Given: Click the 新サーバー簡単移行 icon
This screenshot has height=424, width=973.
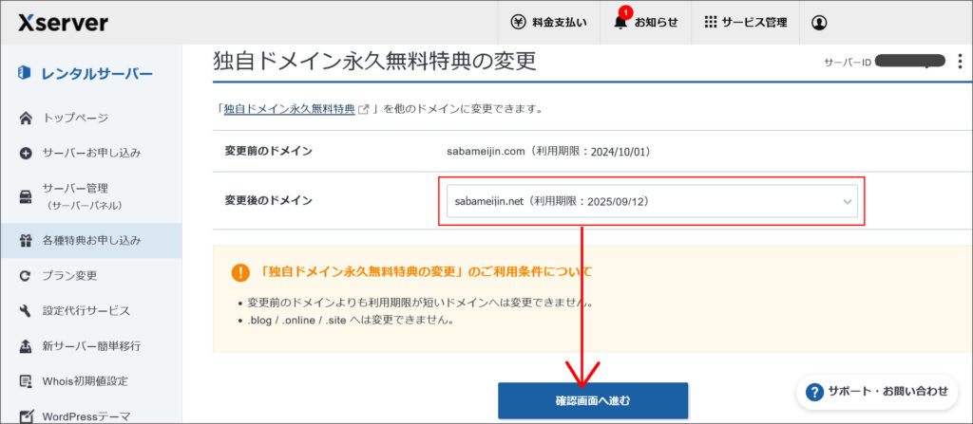Looking at the screenshot, I should click(x=26, y=346).
